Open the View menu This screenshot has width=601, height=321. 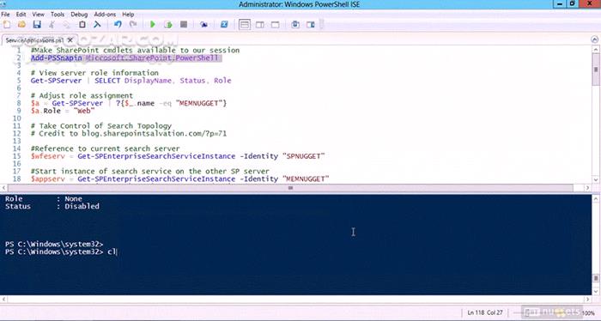(38, 15)
